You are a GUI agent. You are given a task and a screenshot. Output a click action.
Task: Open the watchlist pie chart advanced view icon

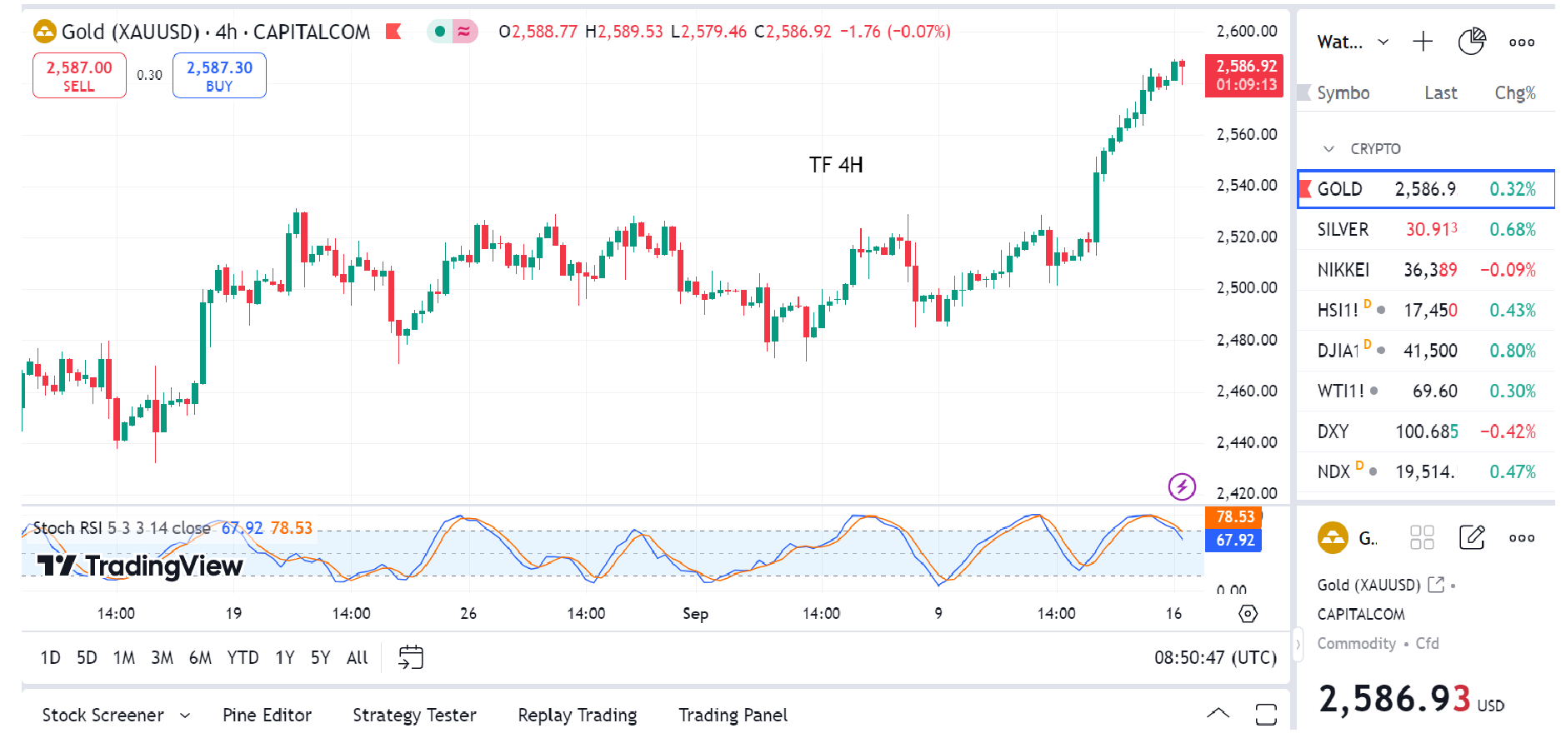pyautogui.click(x=1472, y=42)
